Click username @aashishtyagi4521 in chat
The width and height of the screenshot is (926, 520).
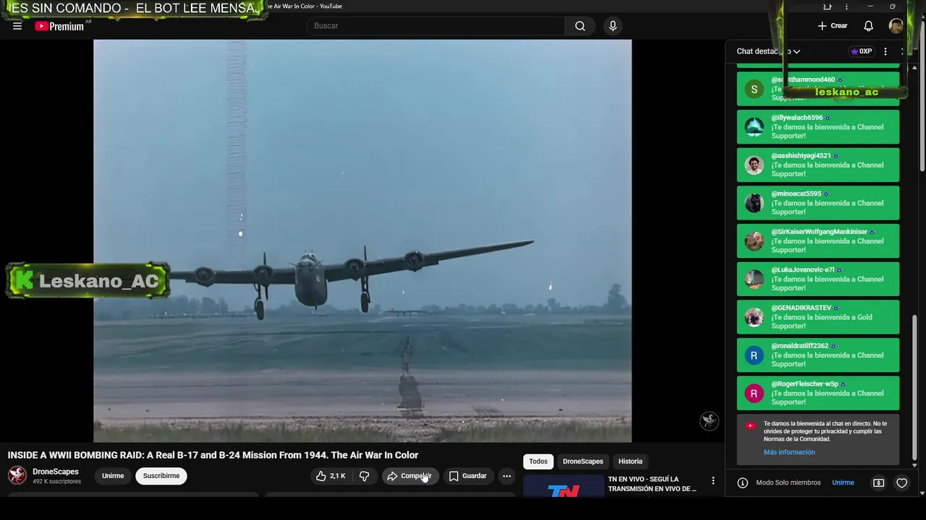[801, 156]
